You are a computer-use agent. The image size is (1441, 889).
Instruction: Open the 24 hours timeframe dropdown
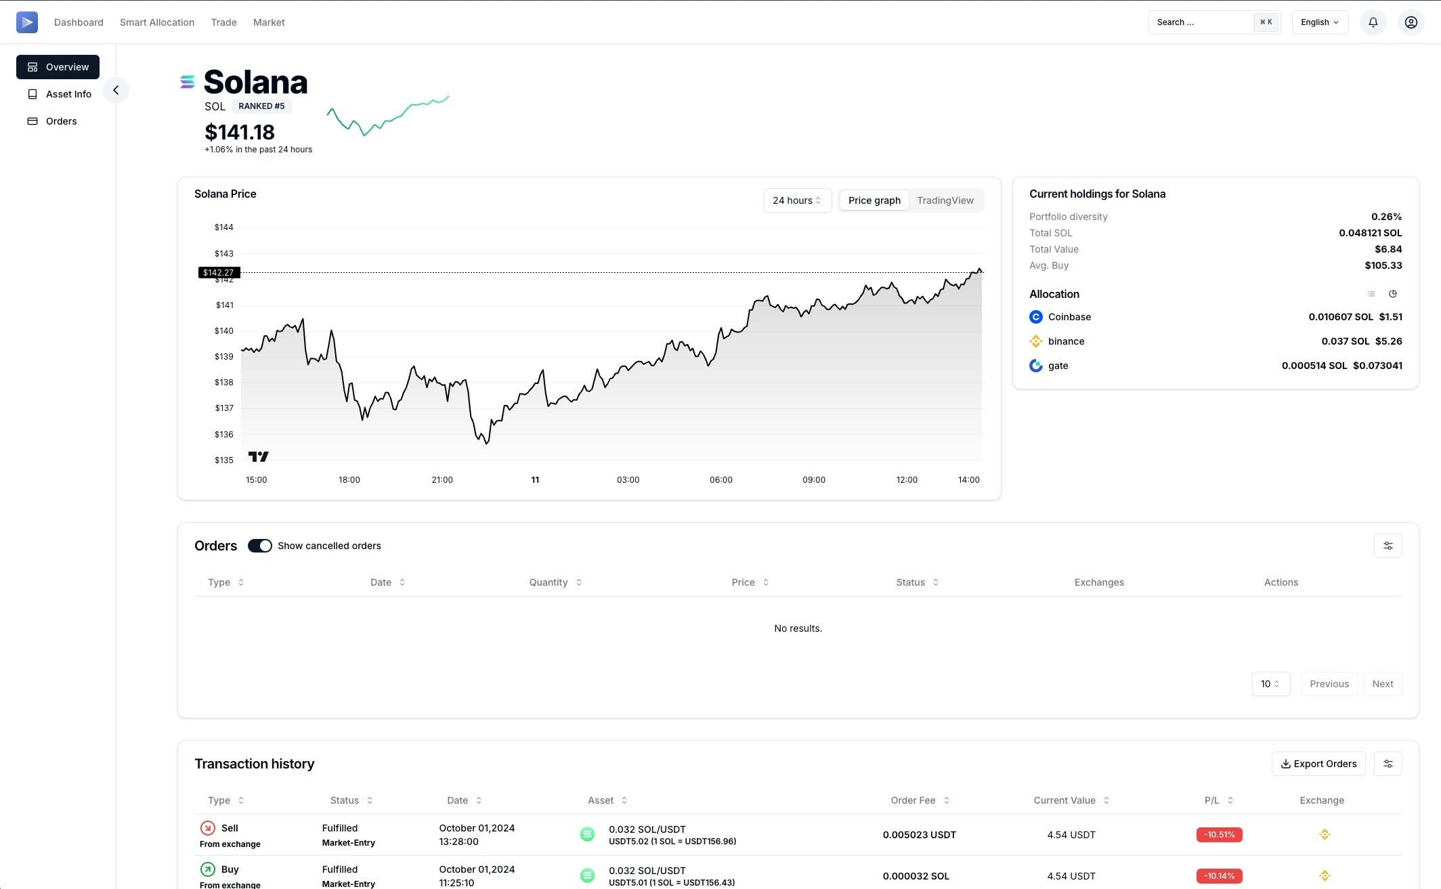click(797, 200)
